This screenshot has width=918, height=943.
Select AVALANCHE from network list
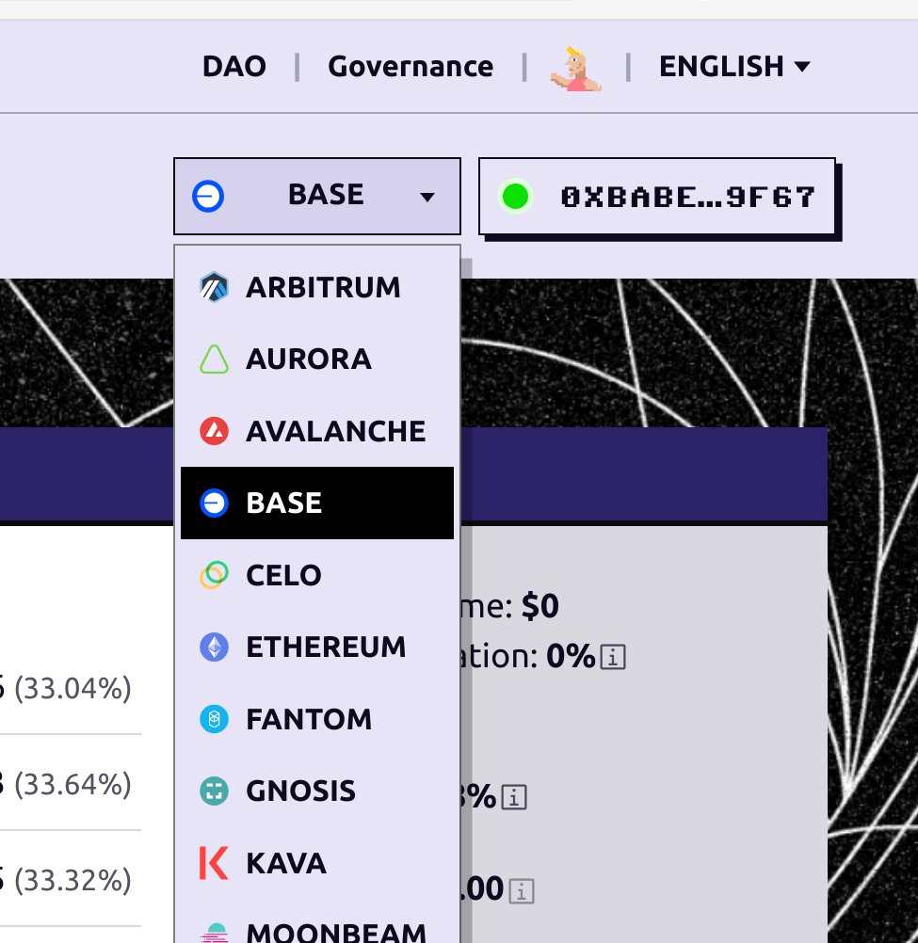tap(317, 431)
